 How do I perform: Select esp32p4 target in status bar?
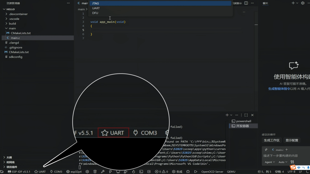[x=74, y=172]
